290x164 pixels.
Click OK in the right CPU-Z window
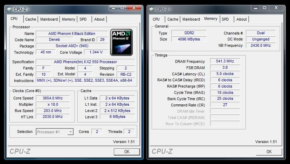pos(269,152)
